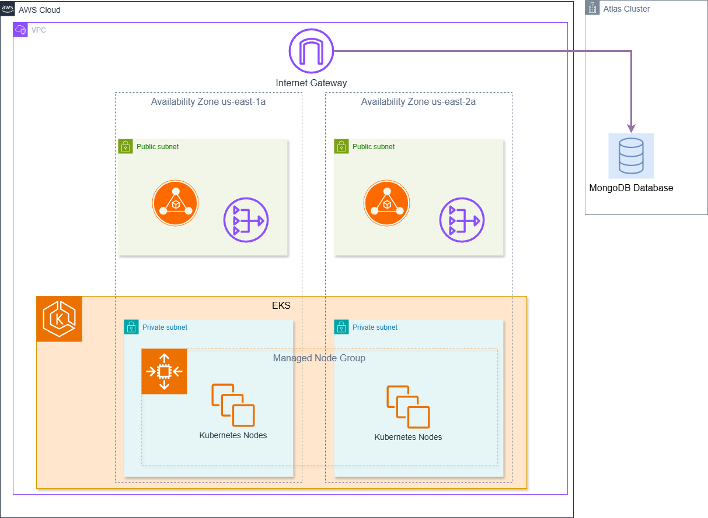This screenshot has width=708, height=518.
Task: Select the EC2 Auto Scaling icon in the private subnet
Action: [x=164, y=371]
